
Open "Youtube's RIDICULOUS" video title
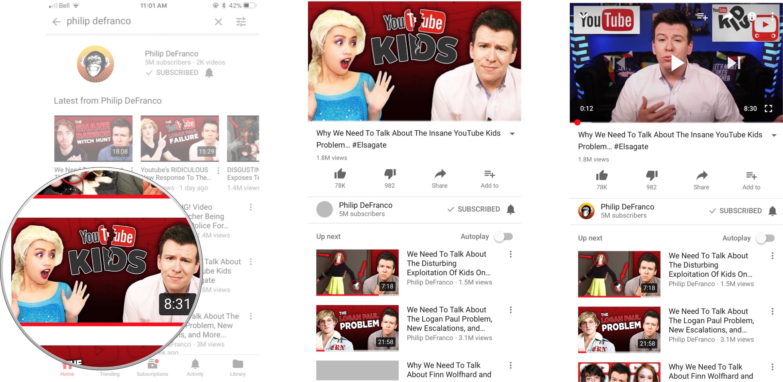click(175, 174)
